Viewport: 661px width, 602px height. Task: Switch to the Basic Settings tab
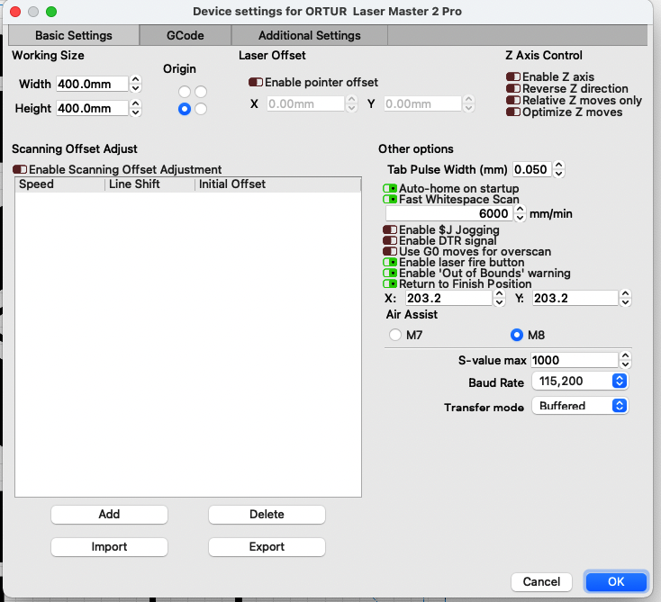(74, 35)
